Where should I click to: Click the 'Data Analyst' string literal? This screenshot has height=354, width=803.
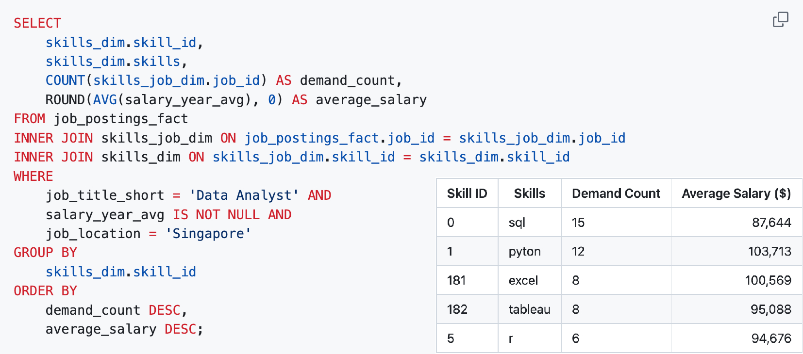(x=244, y=195)
